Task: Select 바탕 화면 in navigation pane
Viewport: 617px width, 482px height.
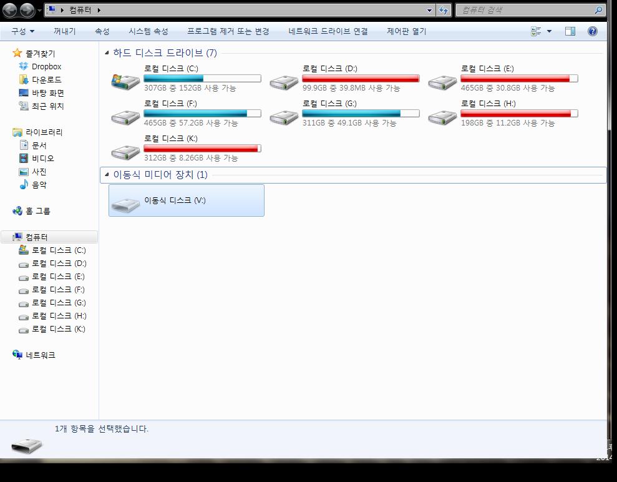Action: [47, 93]
